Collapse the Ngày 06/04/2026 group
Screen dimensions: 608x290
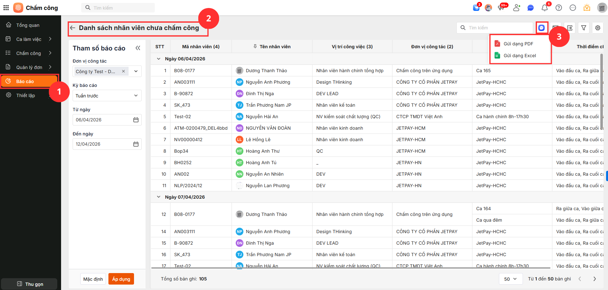[x=159, y=59]
